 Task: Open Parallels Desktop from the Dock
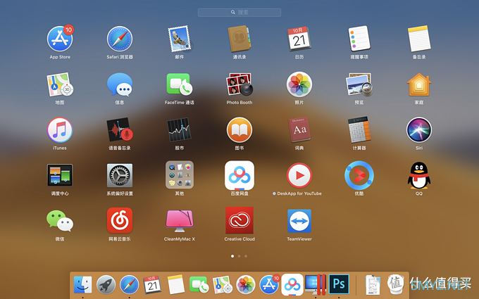(x=316, y=285)
